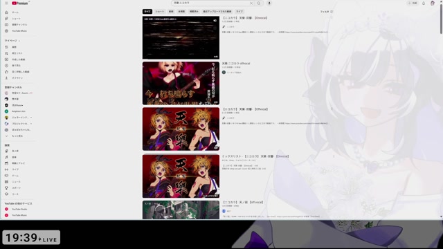
Task: Select the すべて filter chip
Action: tap(147, 12)
